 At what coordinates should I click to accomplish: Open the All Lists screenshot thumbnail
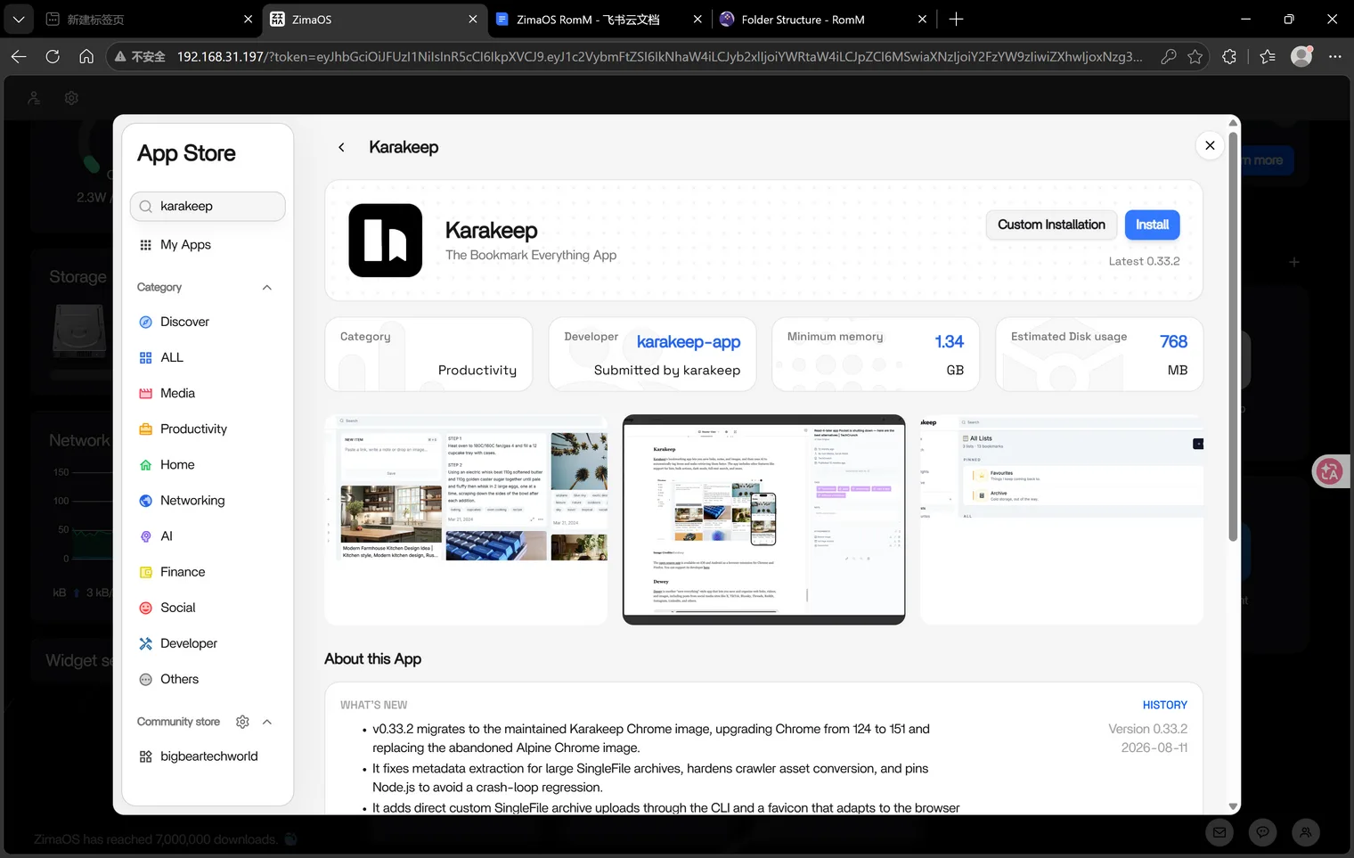point(1062,519)
